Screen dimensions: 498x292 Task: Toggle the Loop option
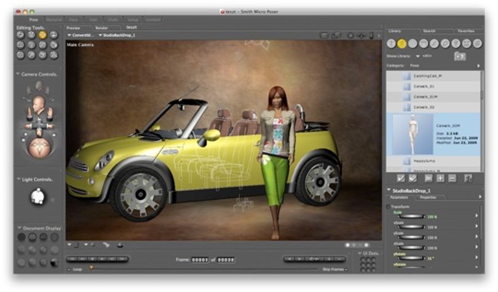point(69,269)
